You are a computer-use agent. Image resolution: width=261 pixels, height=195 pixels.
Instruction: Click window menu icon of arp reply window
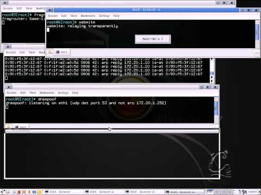click(x=8, y=47)
